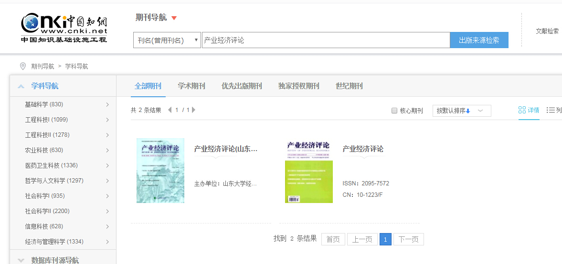Viewport: 562px width, 264px height.
Task: Switch to the 全部期刊 tab
Action: tap(148, 86)
